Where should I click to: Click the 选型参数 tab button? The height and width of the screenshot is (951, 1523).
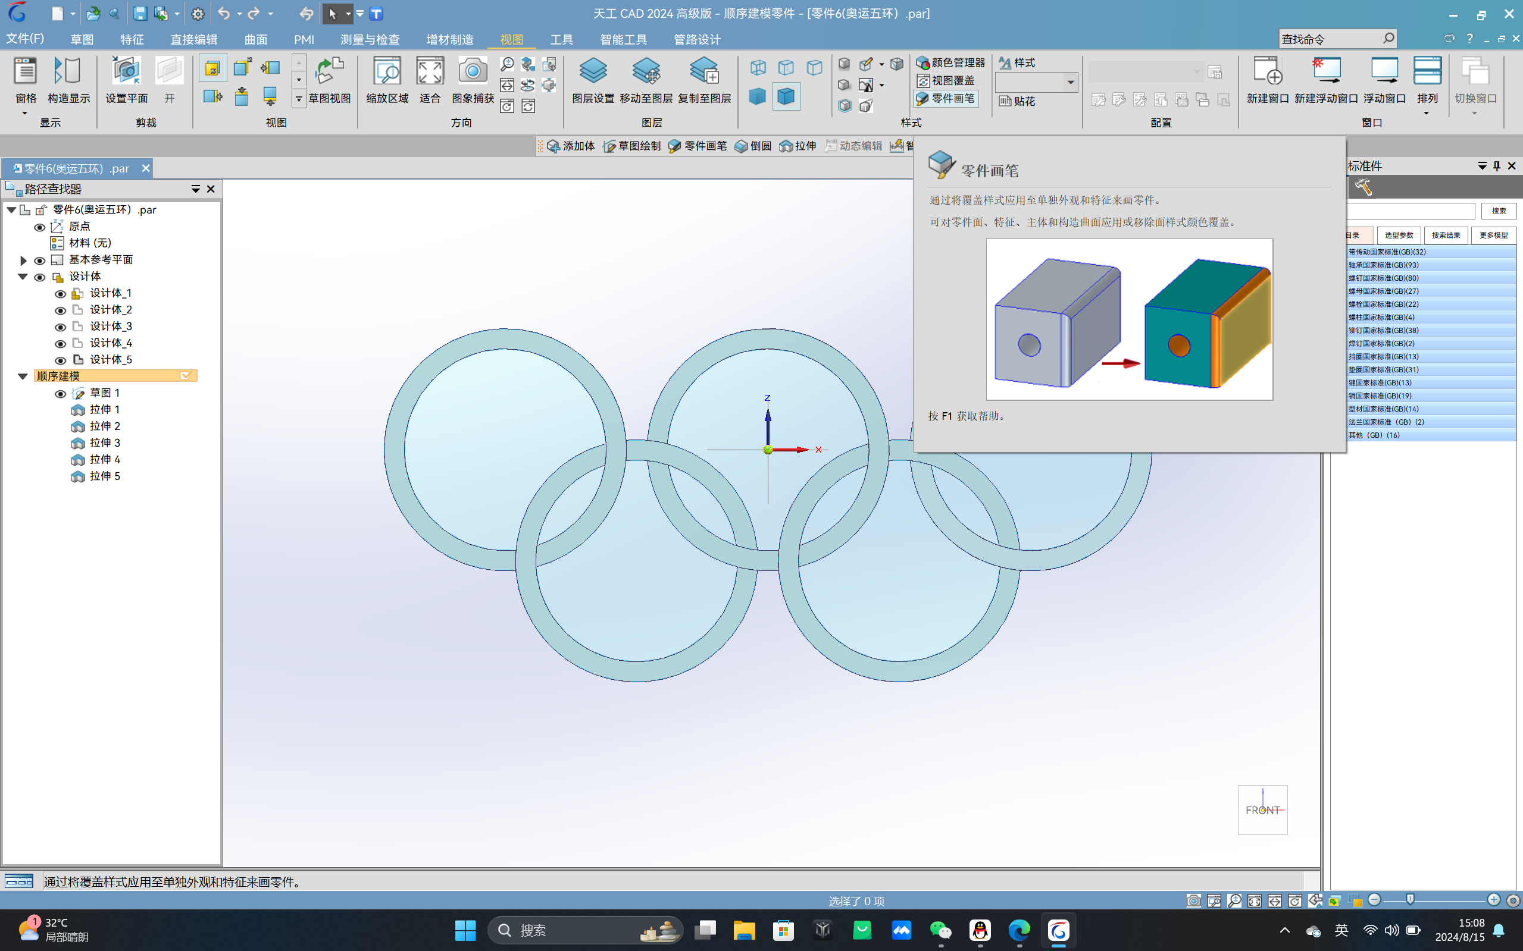[1399, 236]
